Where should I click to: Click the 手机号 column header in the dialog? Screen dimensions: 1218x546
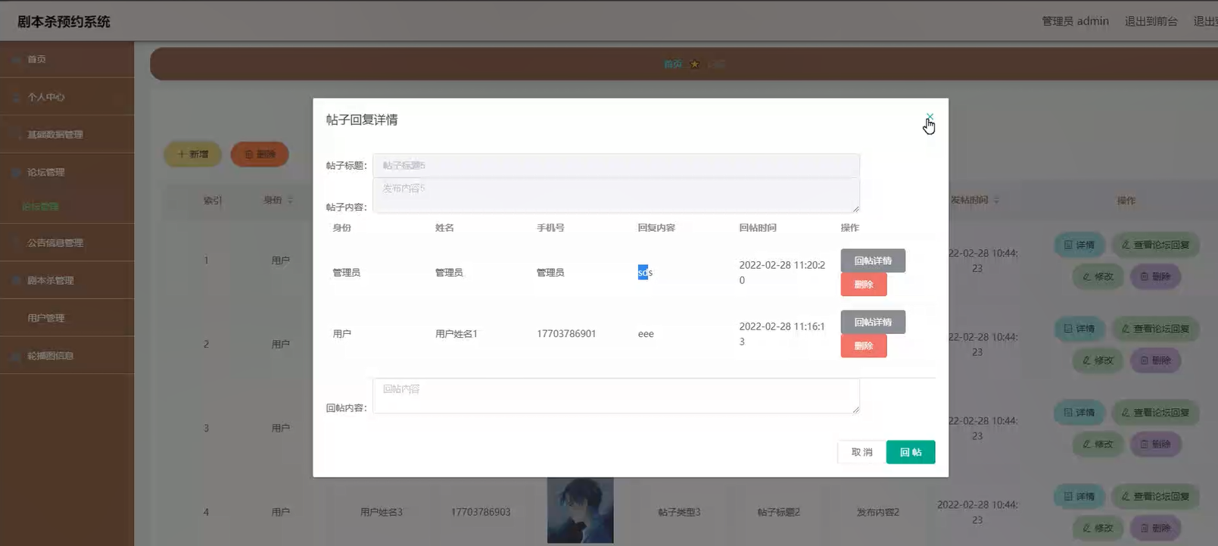pos(550,228)
